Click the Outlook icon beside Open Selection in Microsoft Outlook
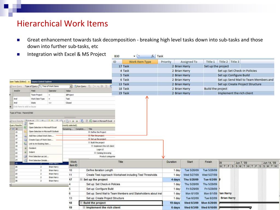280x210 pixels. coord(25,132)
